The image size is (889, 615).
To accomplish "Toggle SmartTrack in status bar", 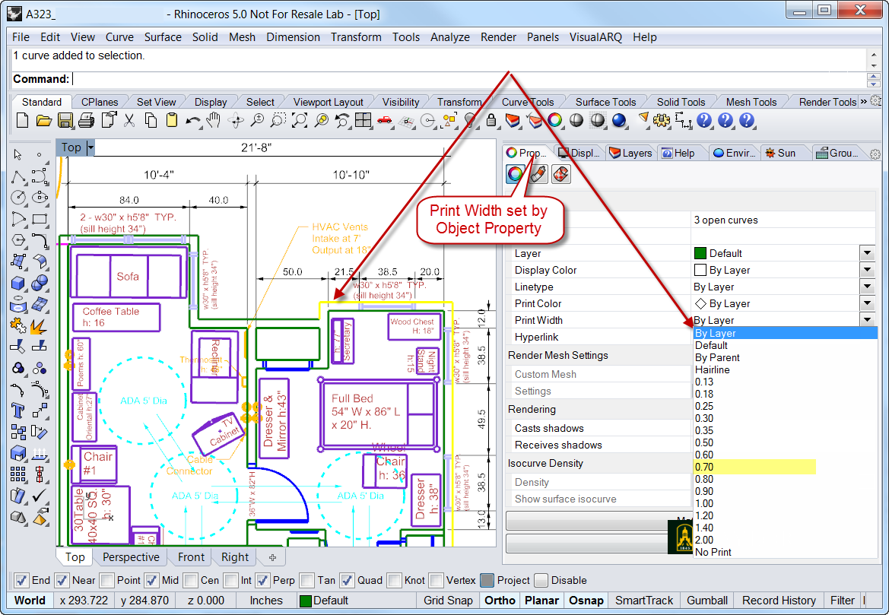I will coord(644,601).
